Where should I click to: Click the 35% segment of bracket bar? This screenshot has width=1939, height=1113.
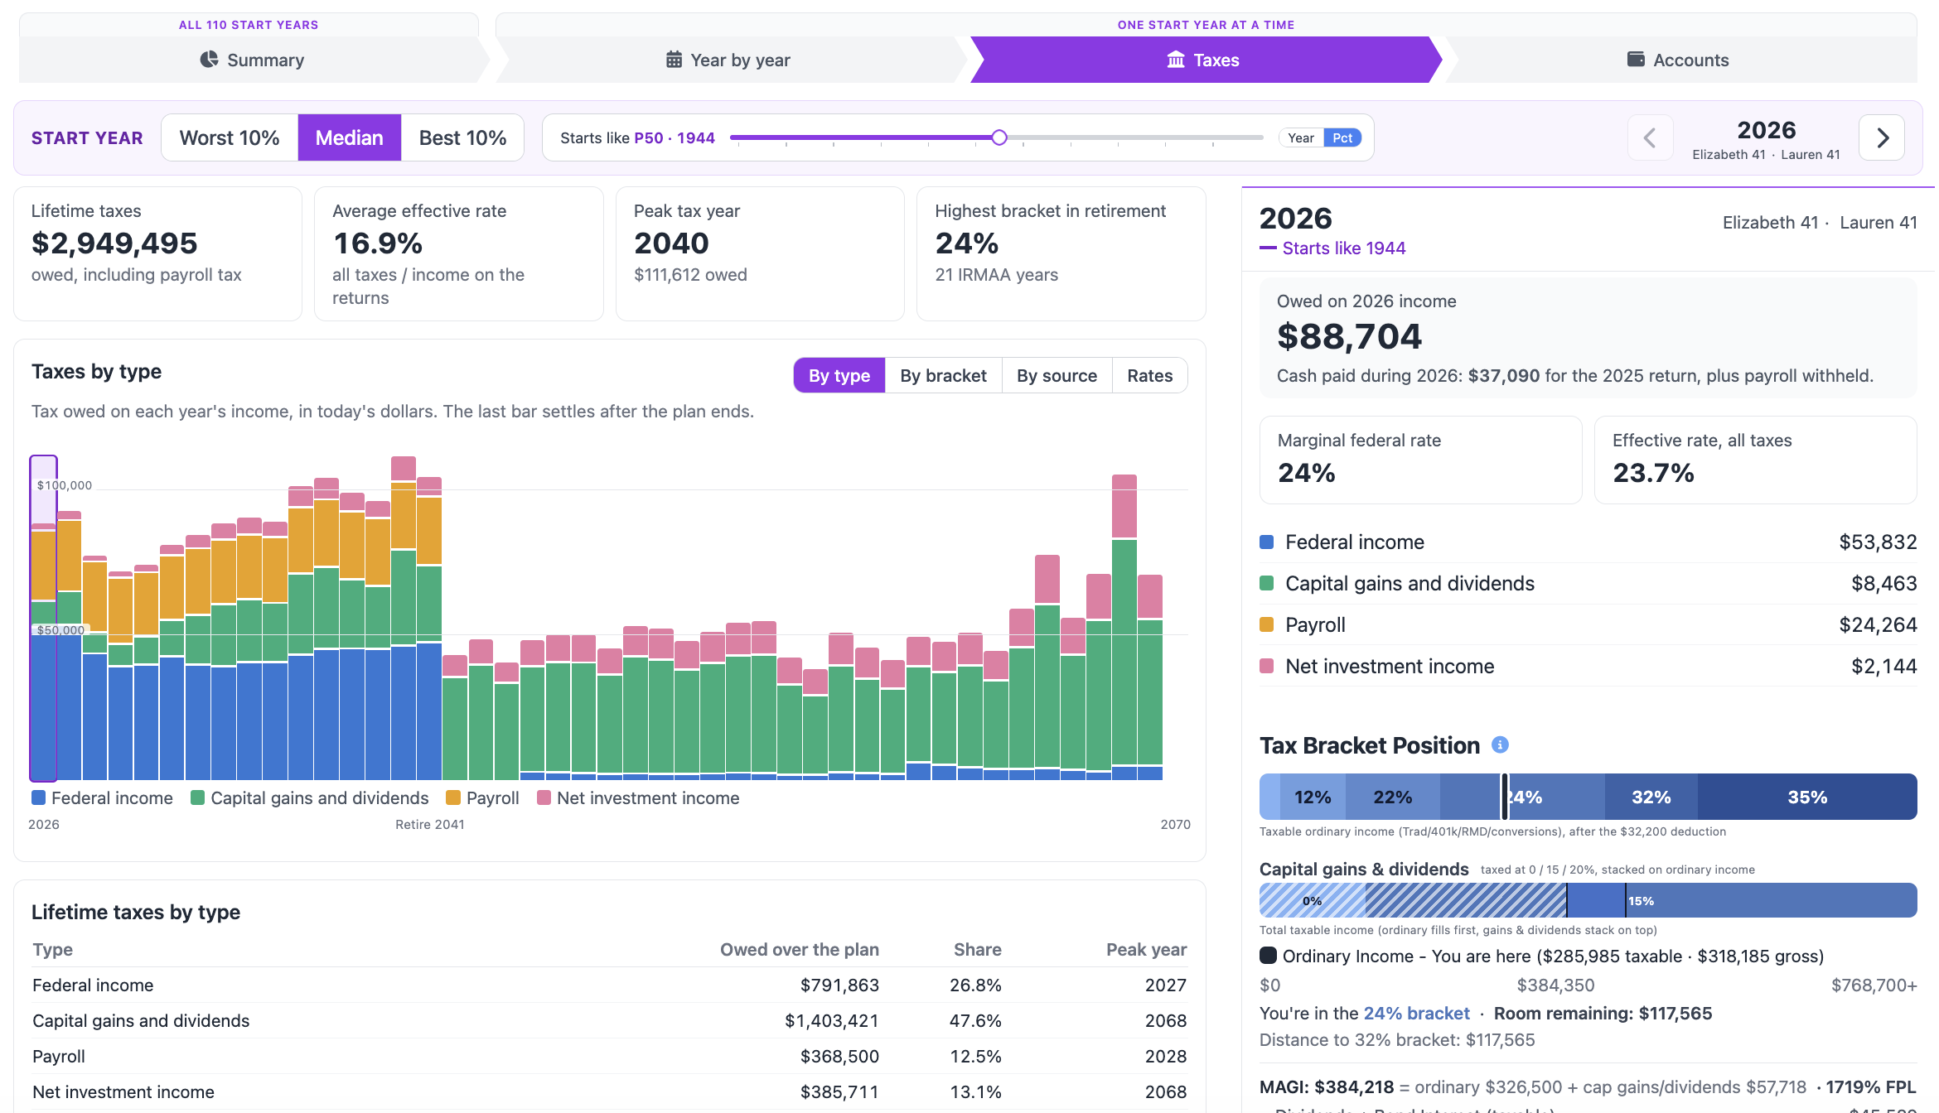point(1807,797)
